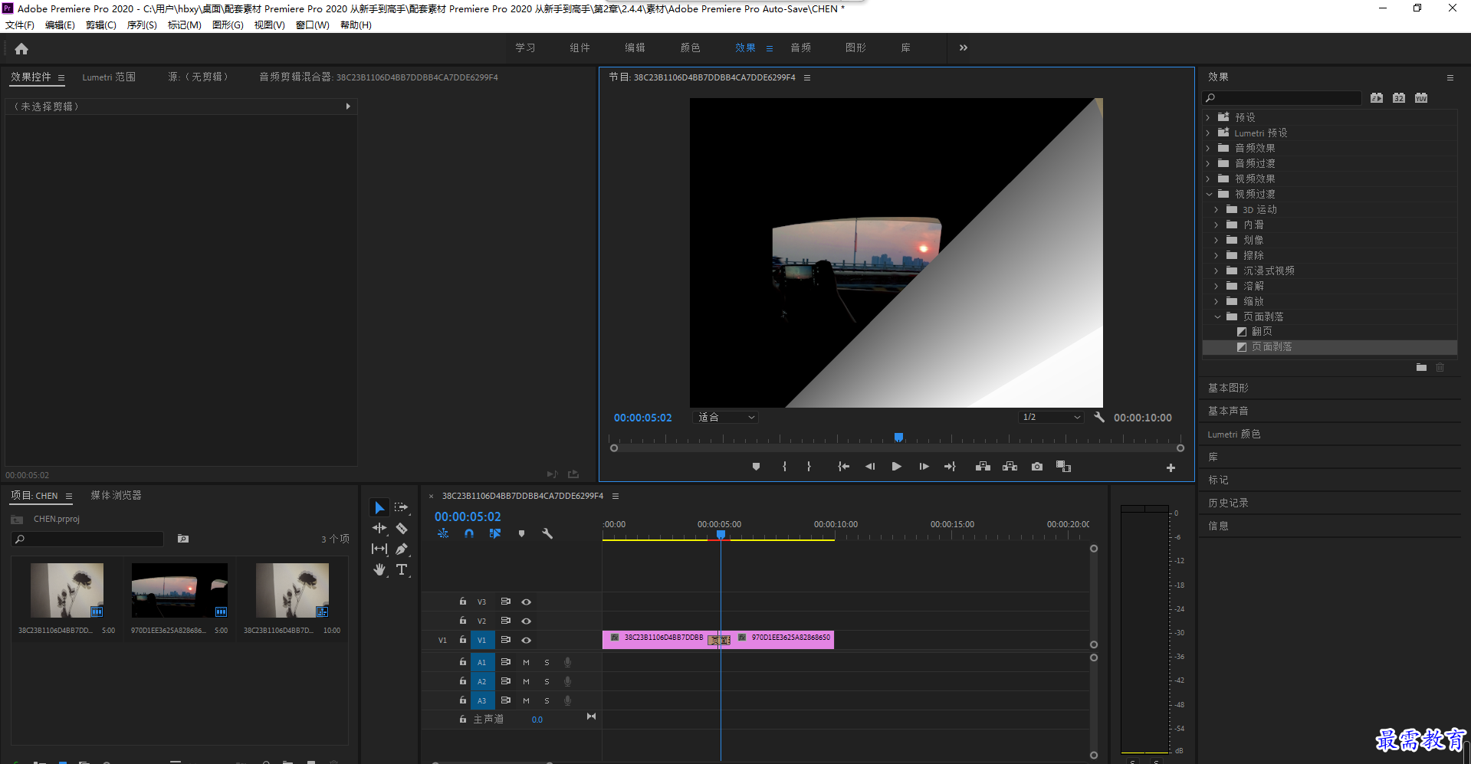Go to Out point
This screenshot has height=764, width=1471.
click(950, 467)
